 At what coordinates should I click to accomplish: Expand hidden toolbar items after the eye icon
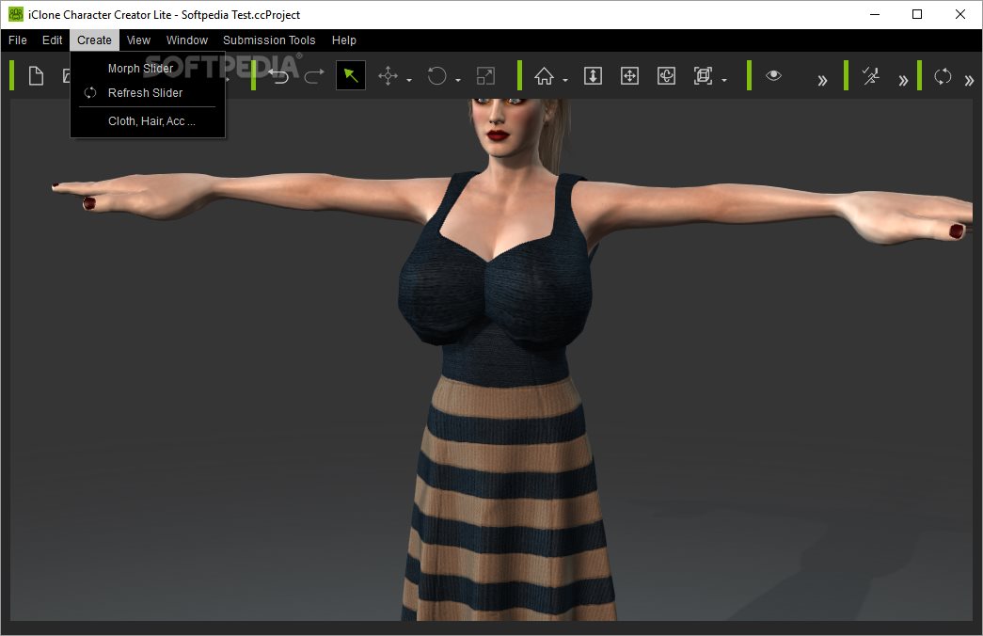click(x=822, y=80)
